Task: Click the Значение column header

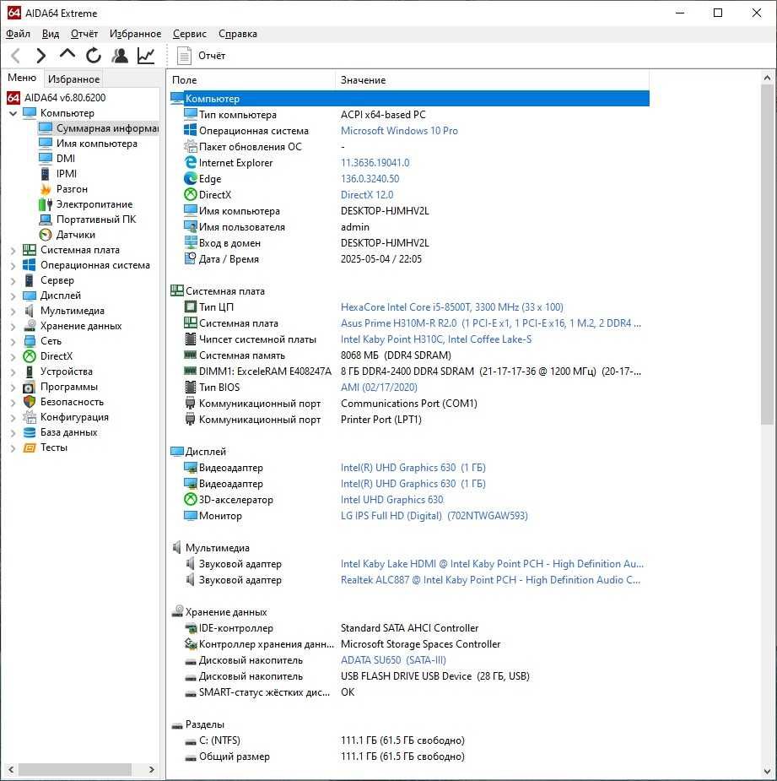Action: point(493,80)
